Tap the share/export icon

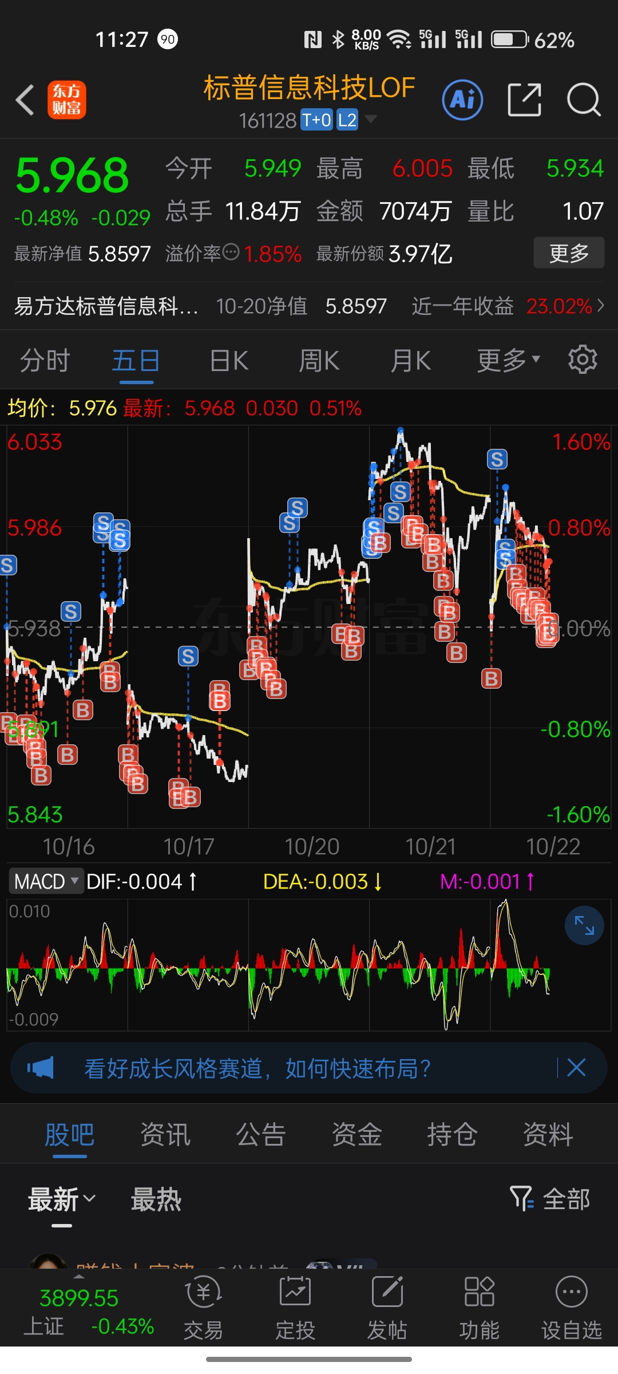tap(524, 100)
